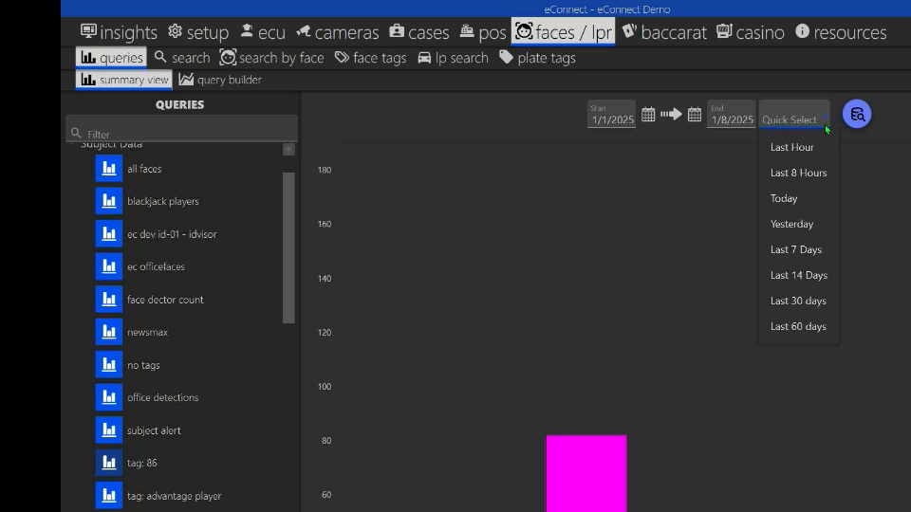
Task: Select the 'no tags' query label
Action: click(143, 365)
